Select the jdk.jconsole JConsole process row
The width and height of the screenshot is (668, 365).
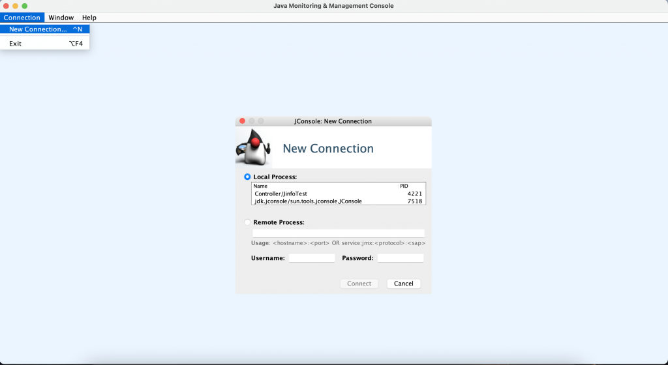coord(339,201)
